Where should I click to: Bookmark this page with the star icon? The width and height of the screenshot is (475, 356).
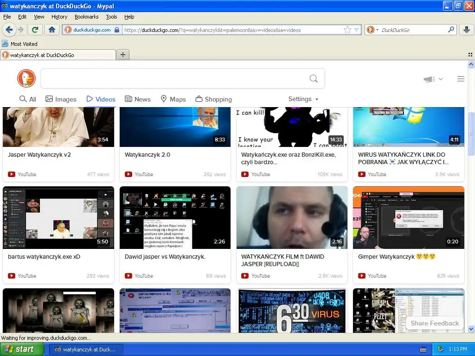point(347,30)
